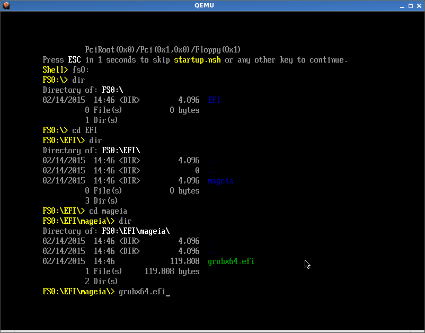Click the 'fs0:' command after Shell prompt

click(81, 70)
